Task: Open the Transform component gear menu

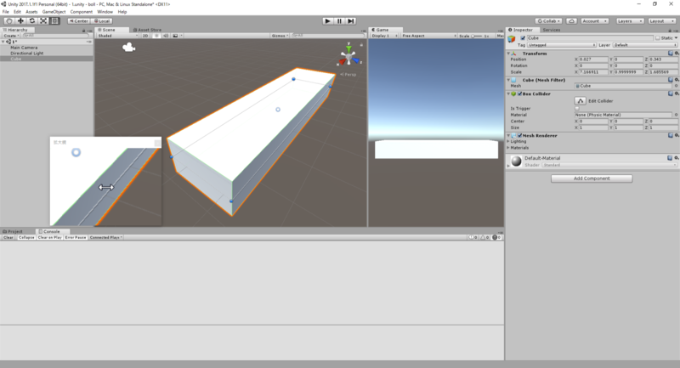Action: [677, 54]
